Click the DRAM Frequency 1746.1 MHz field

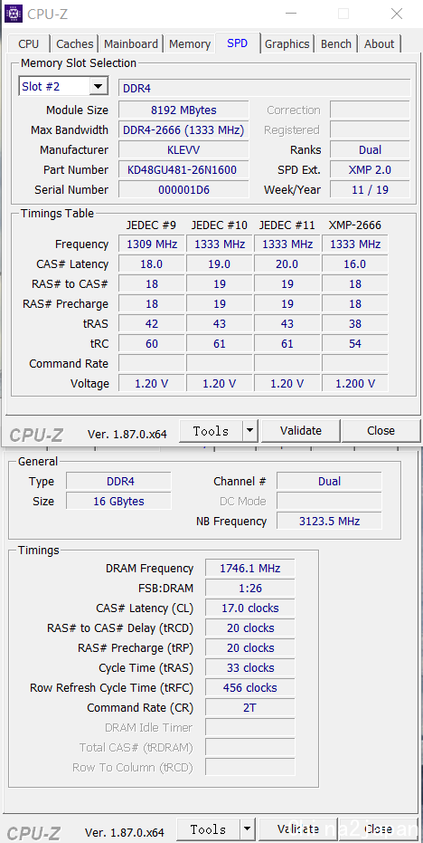[250, 569]
